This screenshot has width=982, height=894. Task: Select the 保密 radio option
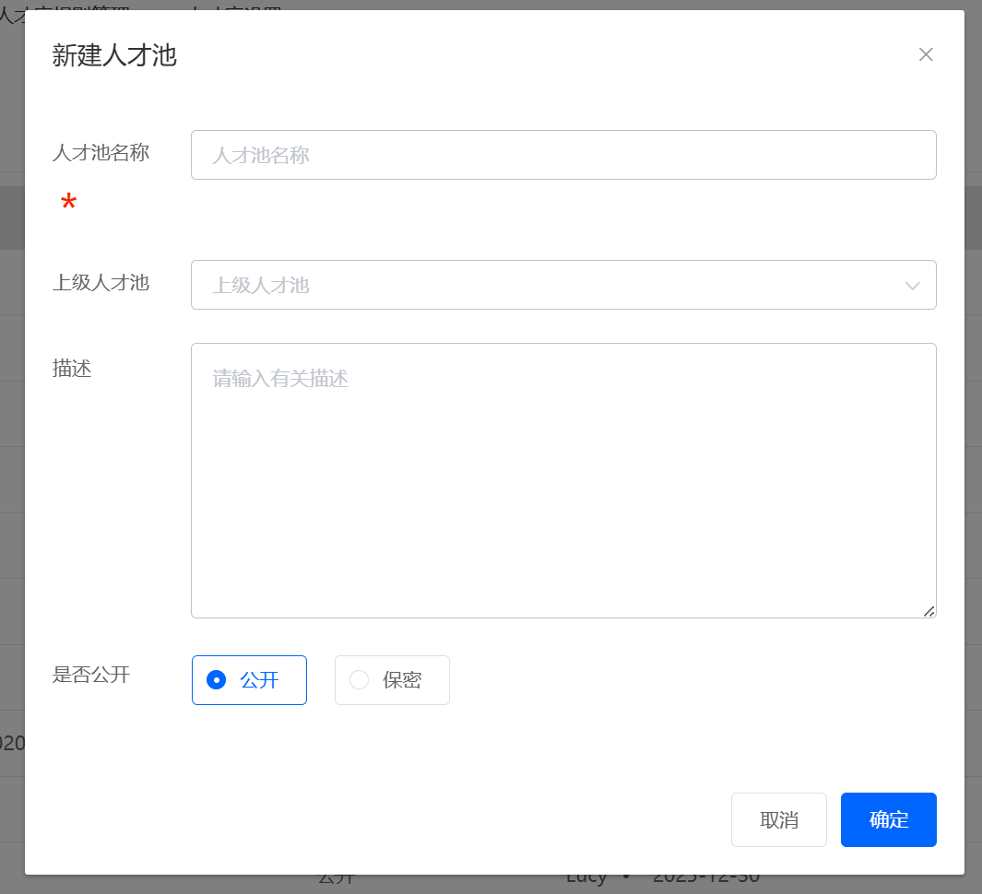pyautogui.click(x=392, y=680)
